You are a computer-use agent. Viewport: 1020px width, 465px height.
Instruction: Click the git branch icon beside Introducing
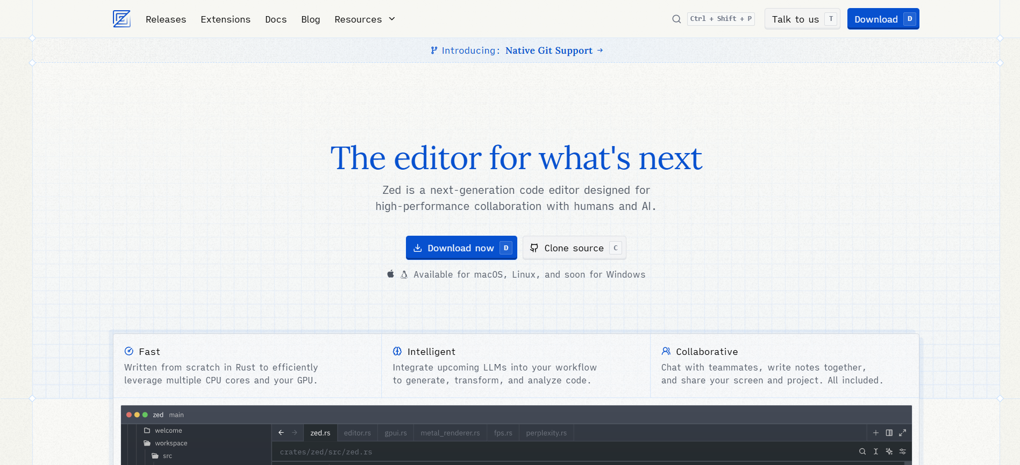[434, 50]
